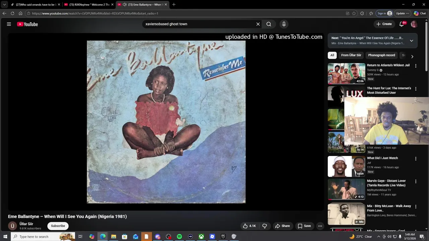Open Task View on the taskbar
This screenshot has width=429, height=241.
click(x=80, y=237)
